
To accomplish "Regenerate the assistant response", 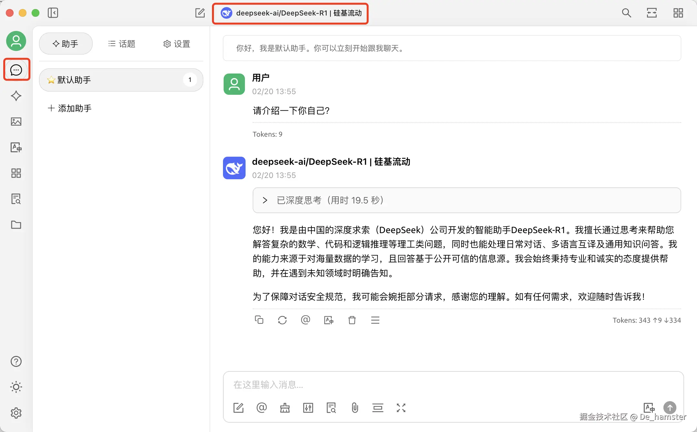I will pyautogui.click(x=282, y=320).
